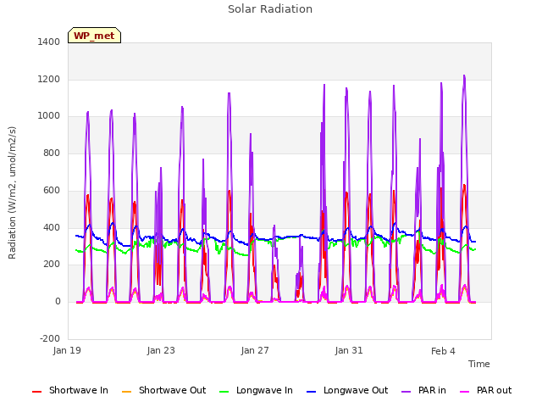Click the 1400 y-axis tick label
The image size is (542, 407).
pyautogui.click(x=49, y=42)
